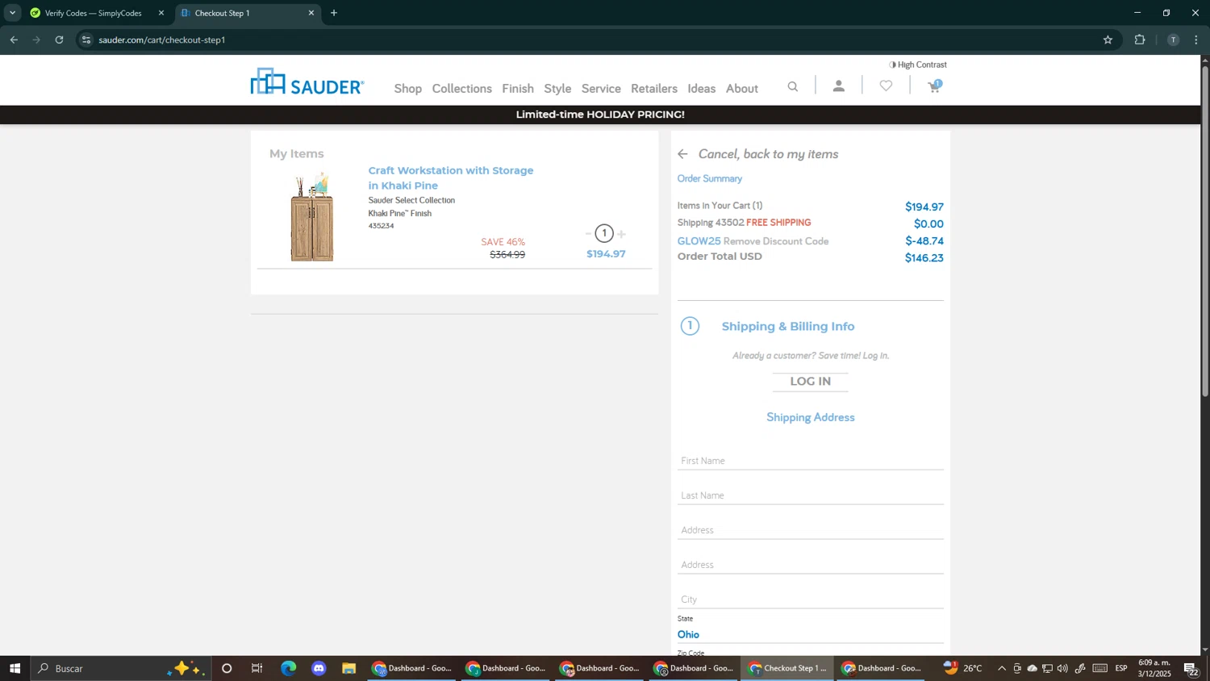Click the Last Name field

[810, 495]
